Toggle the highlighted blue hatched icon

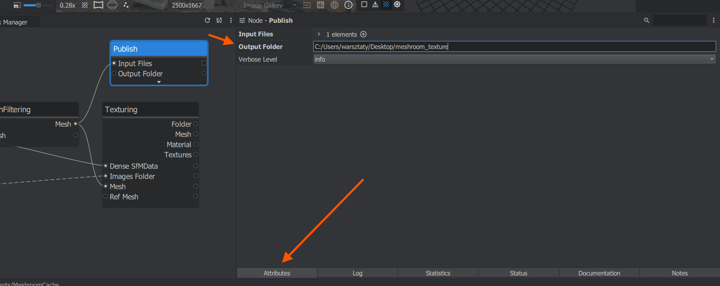[x=386, y=5]
